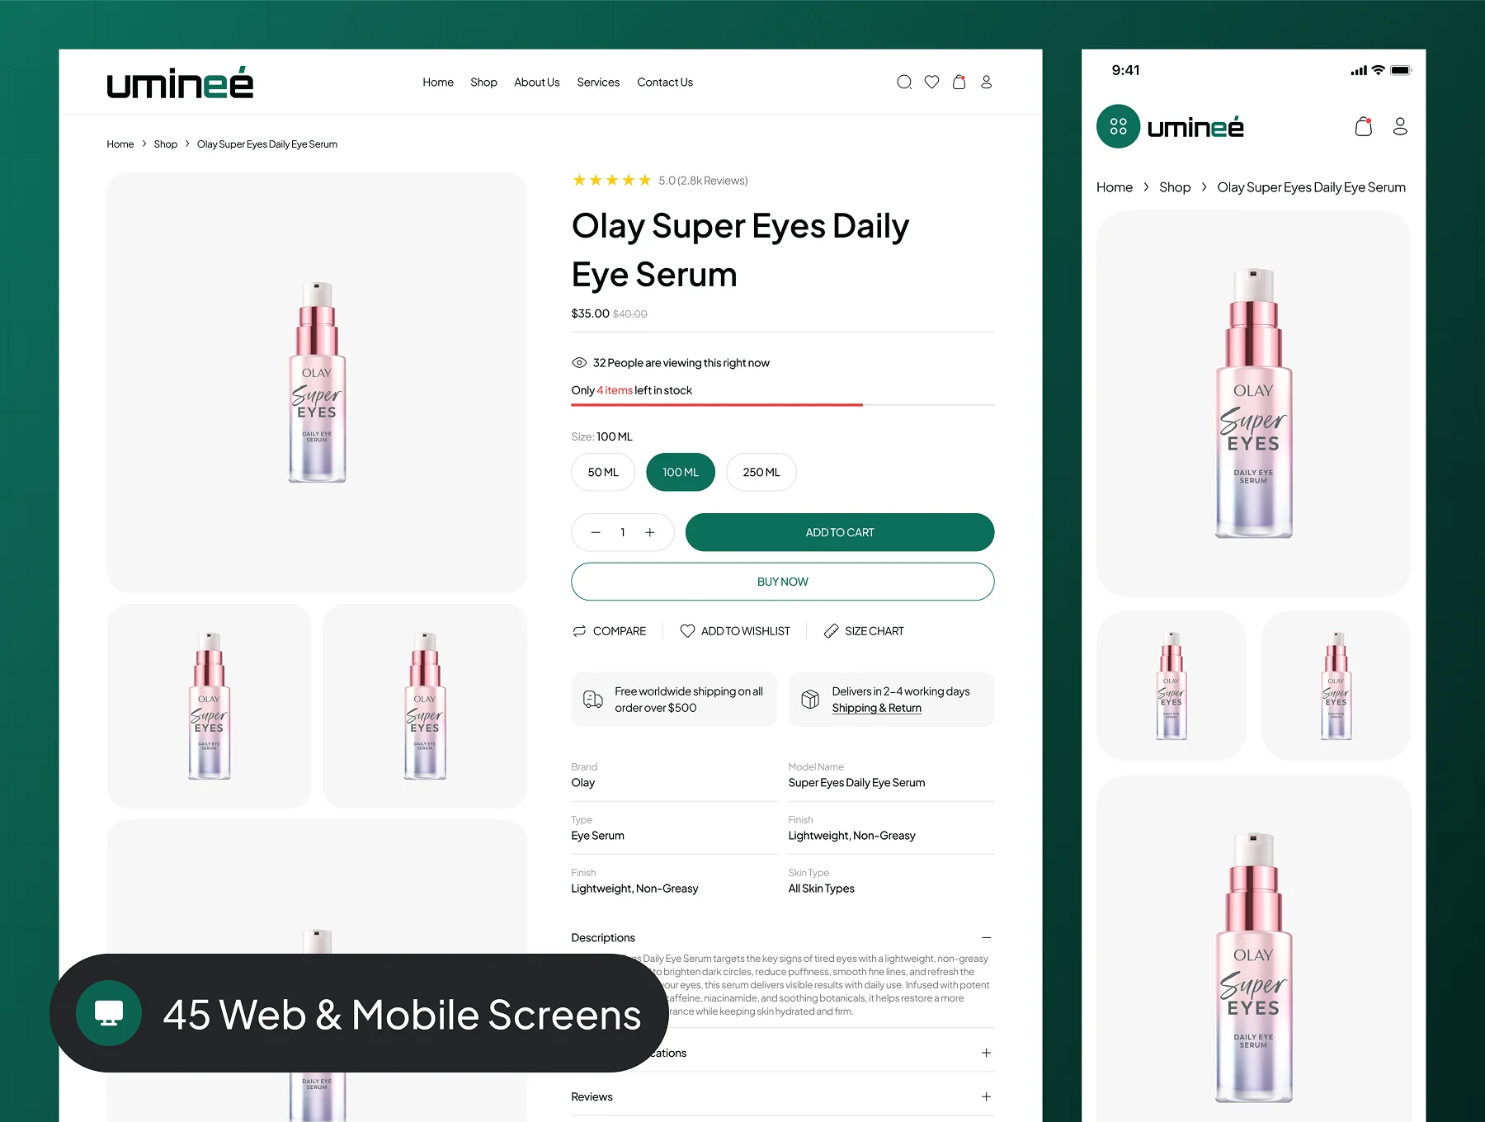
Task: Open shopping bag icon in web header
Action: click(959, 82)
